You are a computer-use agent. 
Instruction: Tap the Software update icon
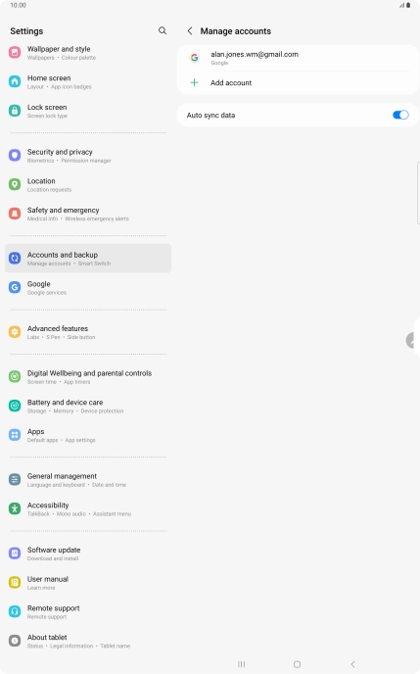15,554
